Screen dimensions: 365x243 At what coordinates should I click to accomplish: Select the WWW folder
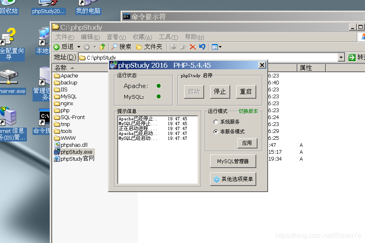[x=65, y=138]
